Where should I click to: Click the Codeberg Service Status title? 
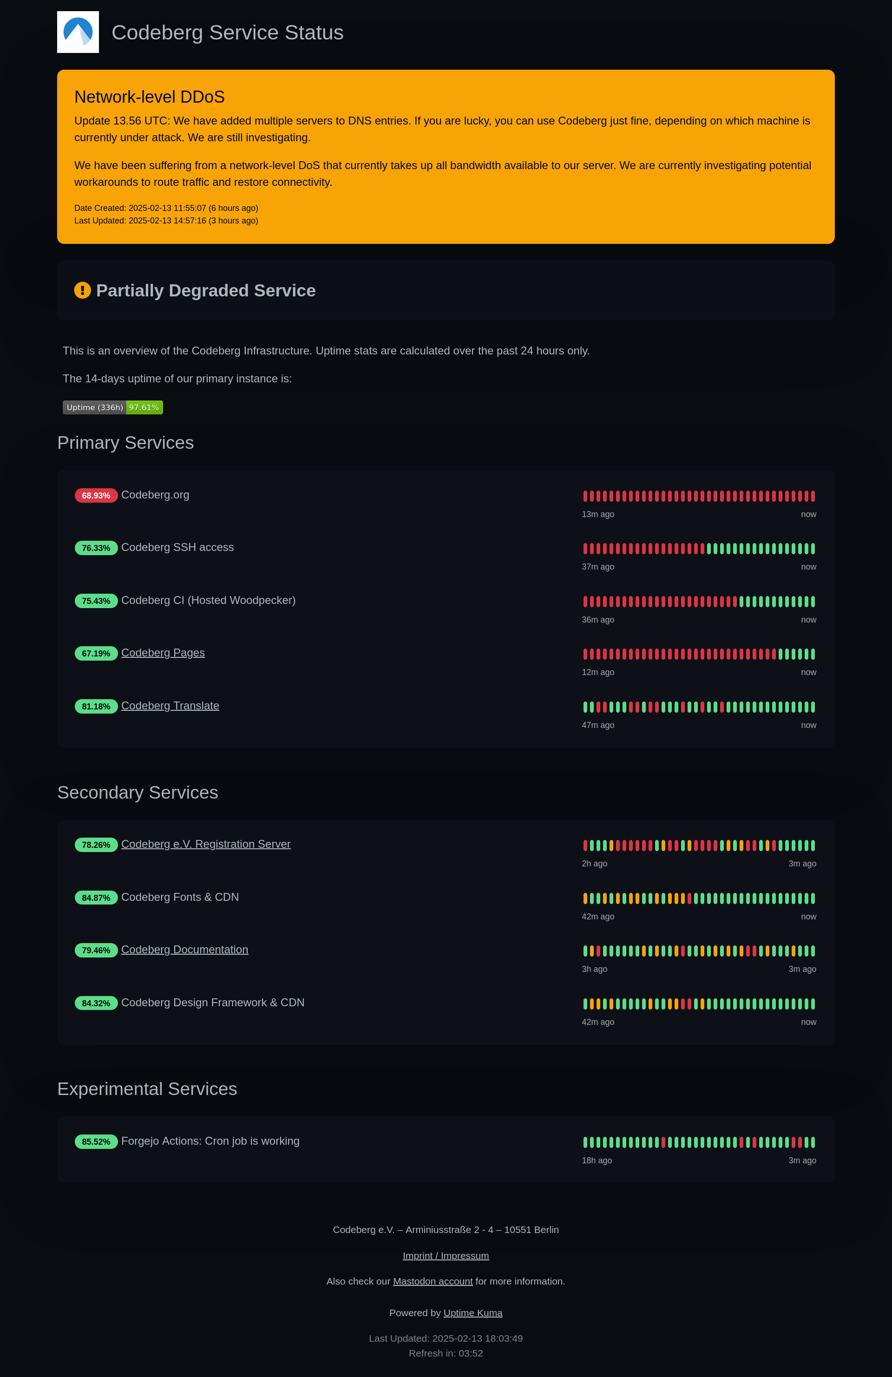227,33
